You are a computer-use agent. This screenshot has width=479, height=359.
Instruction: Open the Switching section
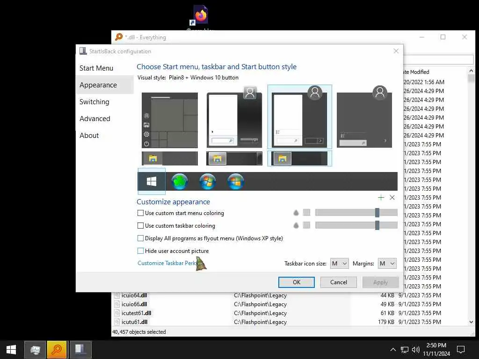94,101
